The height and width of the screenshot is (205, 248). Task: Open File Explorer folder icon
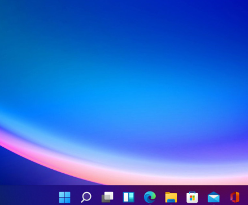click(x=171, y=197)
